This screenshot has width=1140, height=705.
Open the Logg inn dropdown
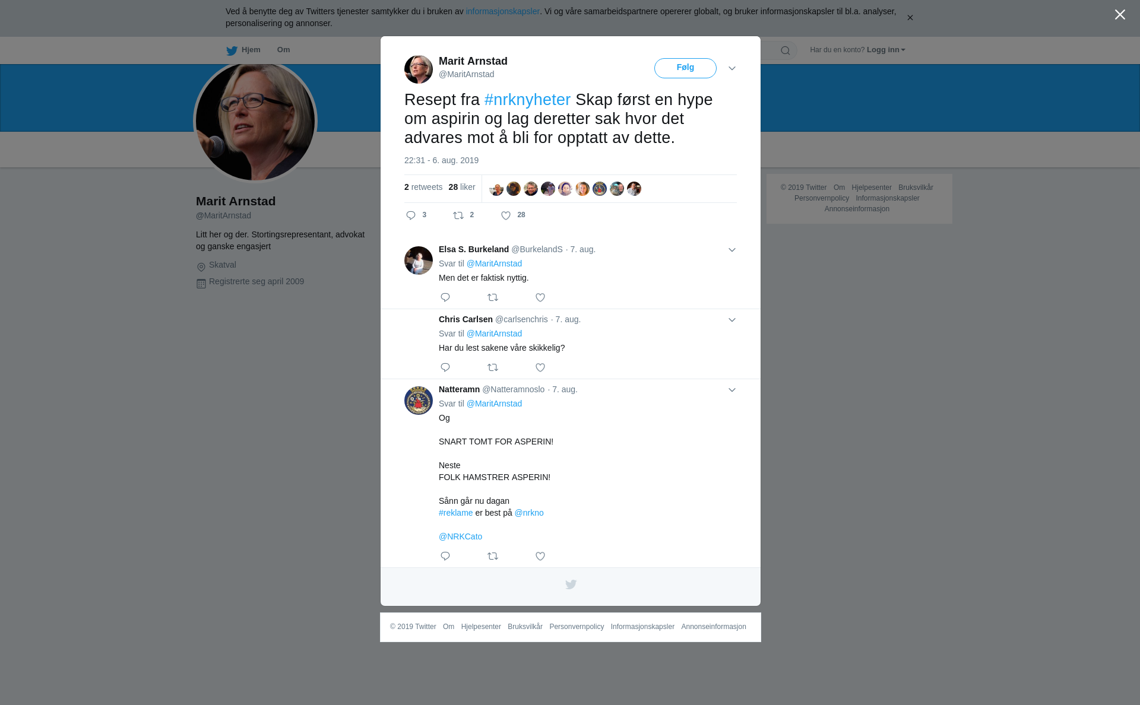(886, 50)
